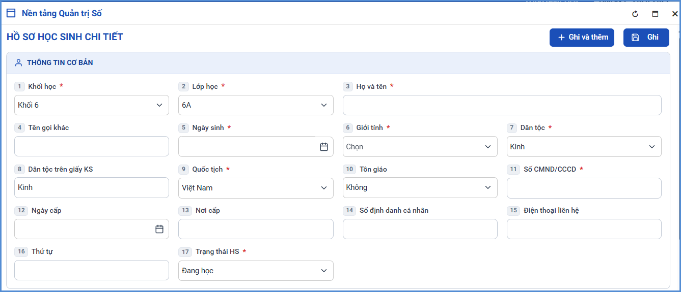Viewport: 681px width, 292px height.
Task: Open the Khối học dropdown showing Khối 6
Action: point(92,105)
